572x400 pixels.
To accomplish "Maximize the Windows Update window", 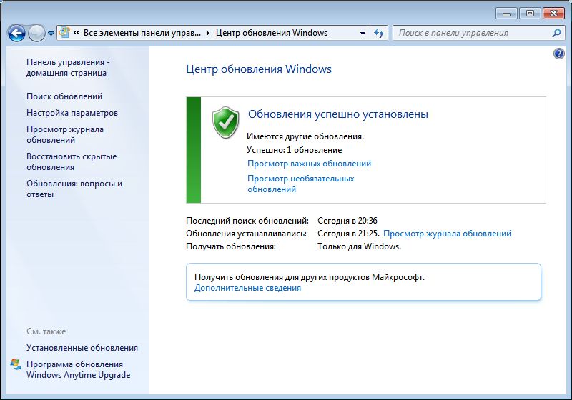I will tap(530, 14).
